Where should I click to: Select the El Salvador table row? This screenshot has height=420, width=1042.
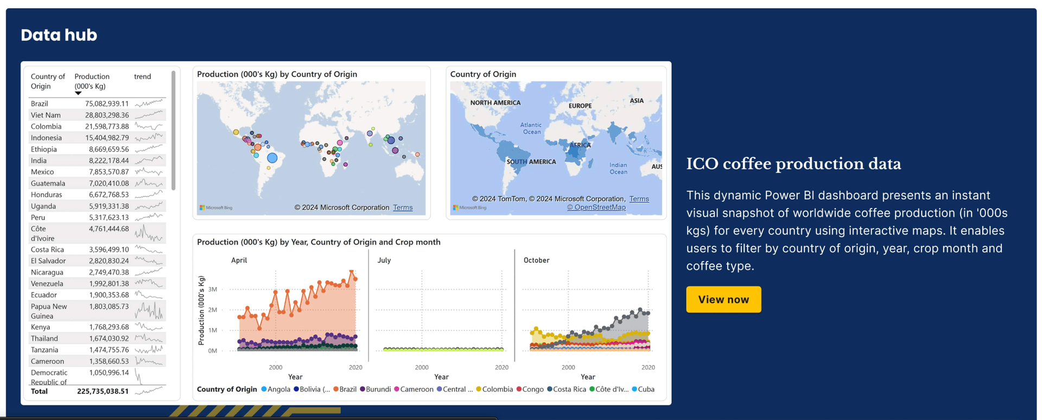click(97, 261)
